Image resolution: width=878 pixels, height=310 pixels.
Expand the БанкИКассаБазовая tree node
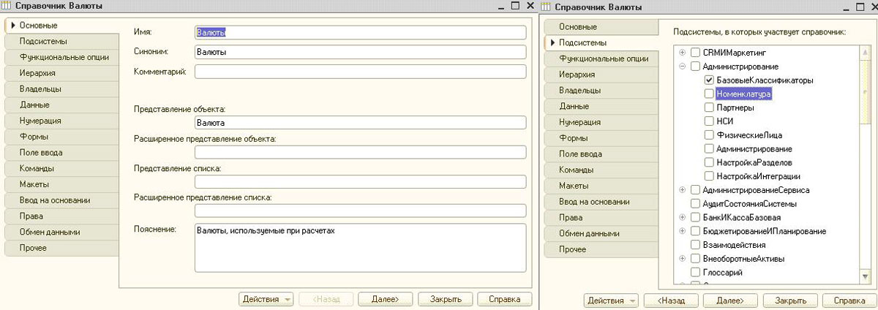(683, 218)
